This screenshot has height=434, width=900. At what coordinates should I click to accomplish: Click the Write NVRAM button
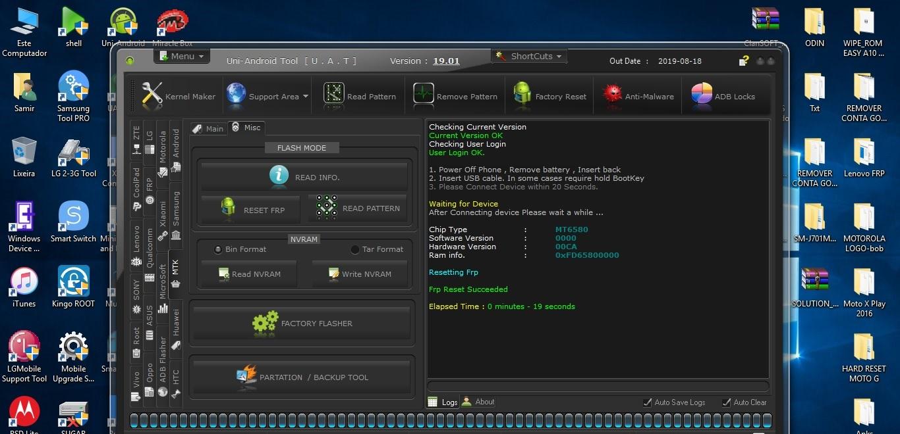360,274
